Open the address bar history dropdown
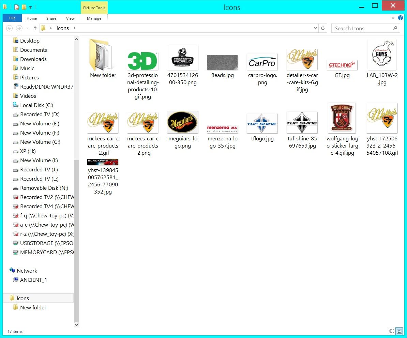The image size is (407, 338). 315,28
